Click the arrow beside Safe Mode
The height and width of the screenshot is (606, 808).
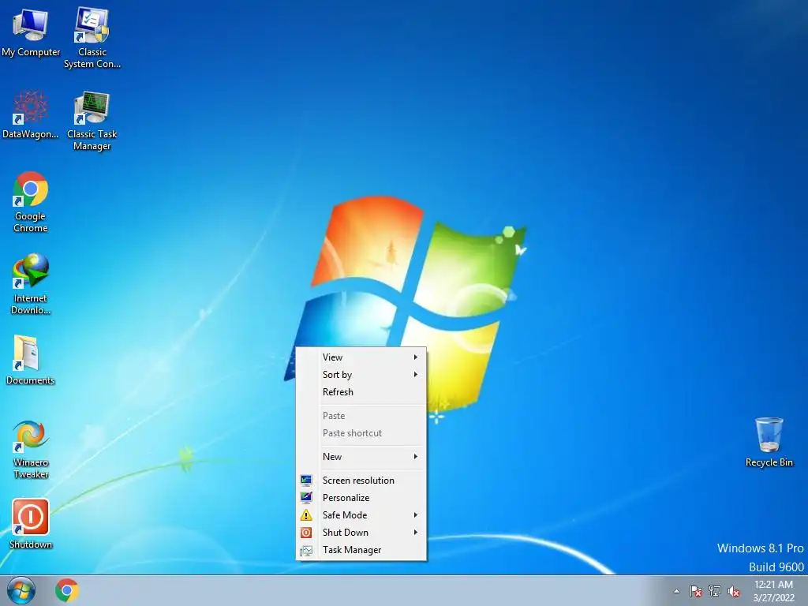click(415, 515)
